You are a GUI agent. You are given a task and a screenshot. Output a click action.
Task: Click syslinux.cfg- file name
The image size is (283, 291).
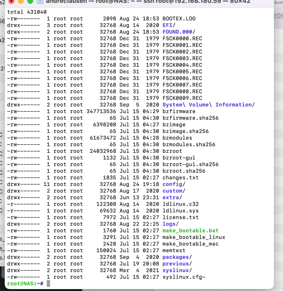pos(184,277)
